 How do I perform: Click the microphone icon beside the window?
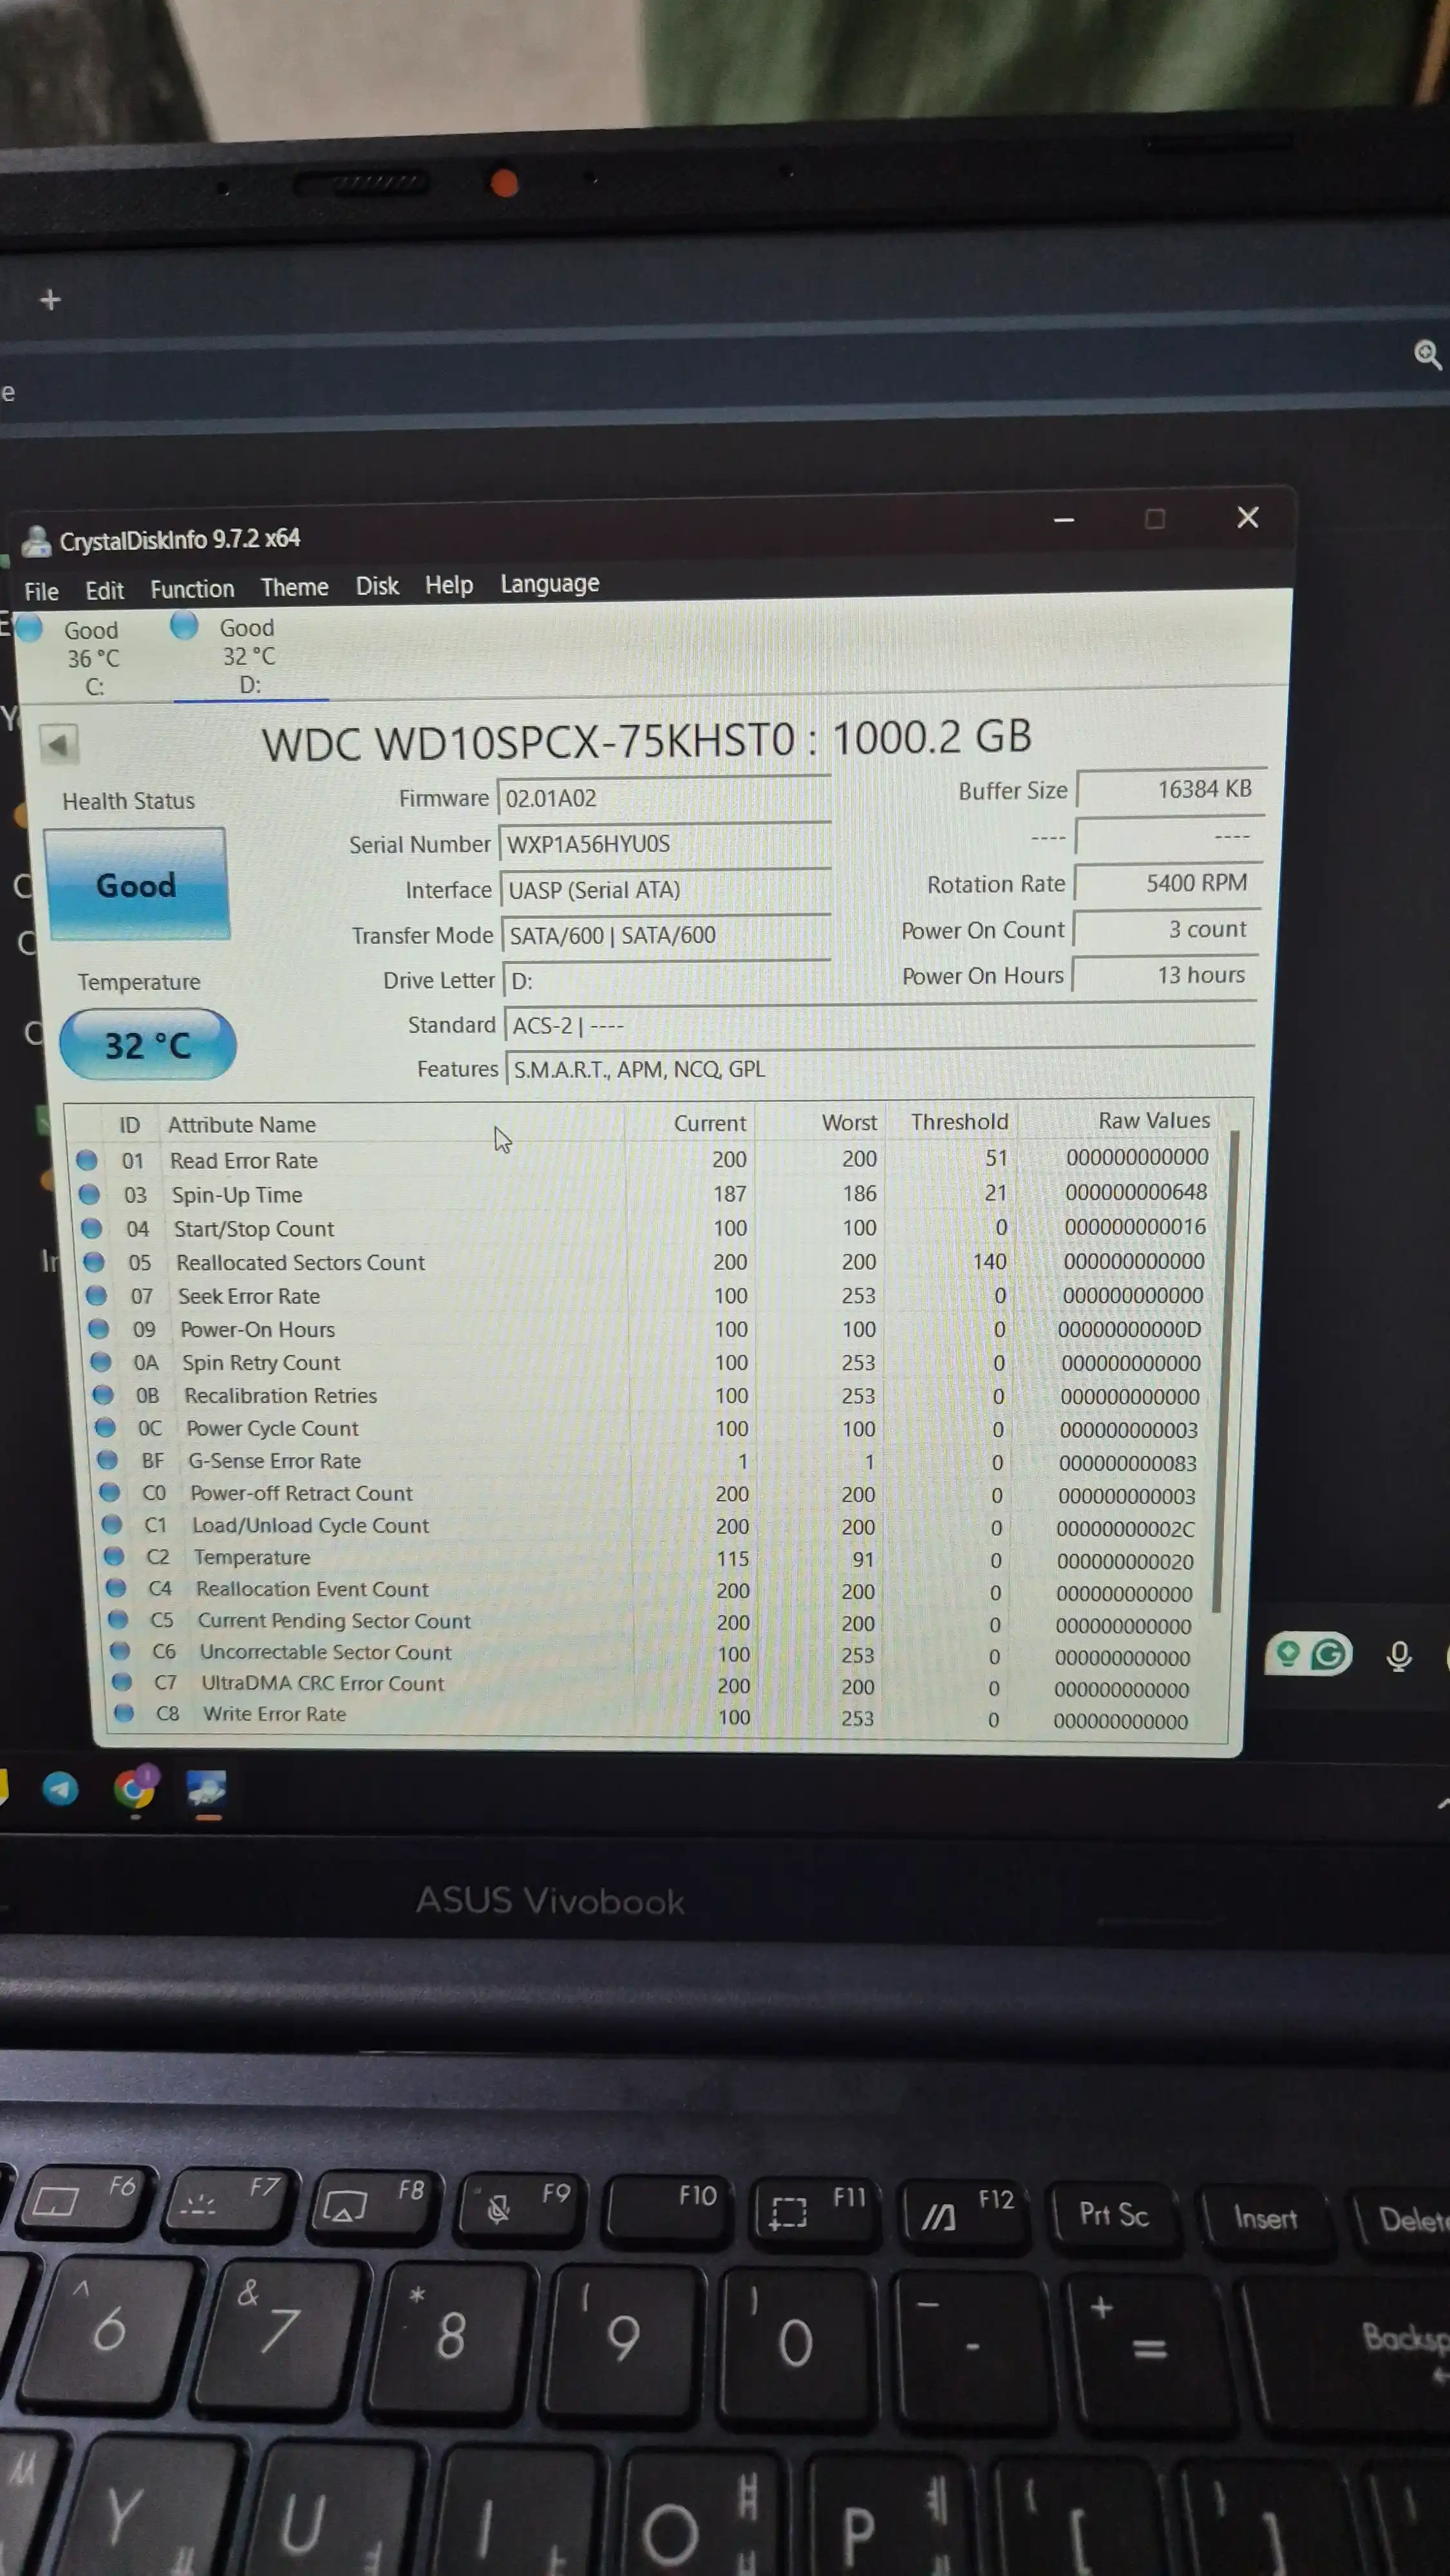pos(1399,1656)
